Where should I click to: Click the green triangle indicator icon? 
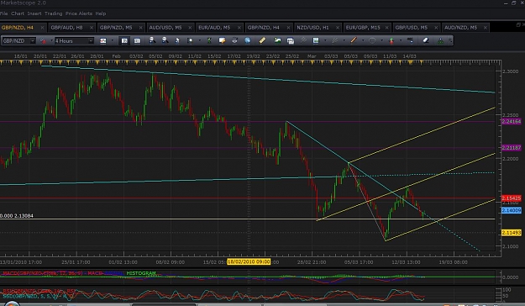point(440,41)
